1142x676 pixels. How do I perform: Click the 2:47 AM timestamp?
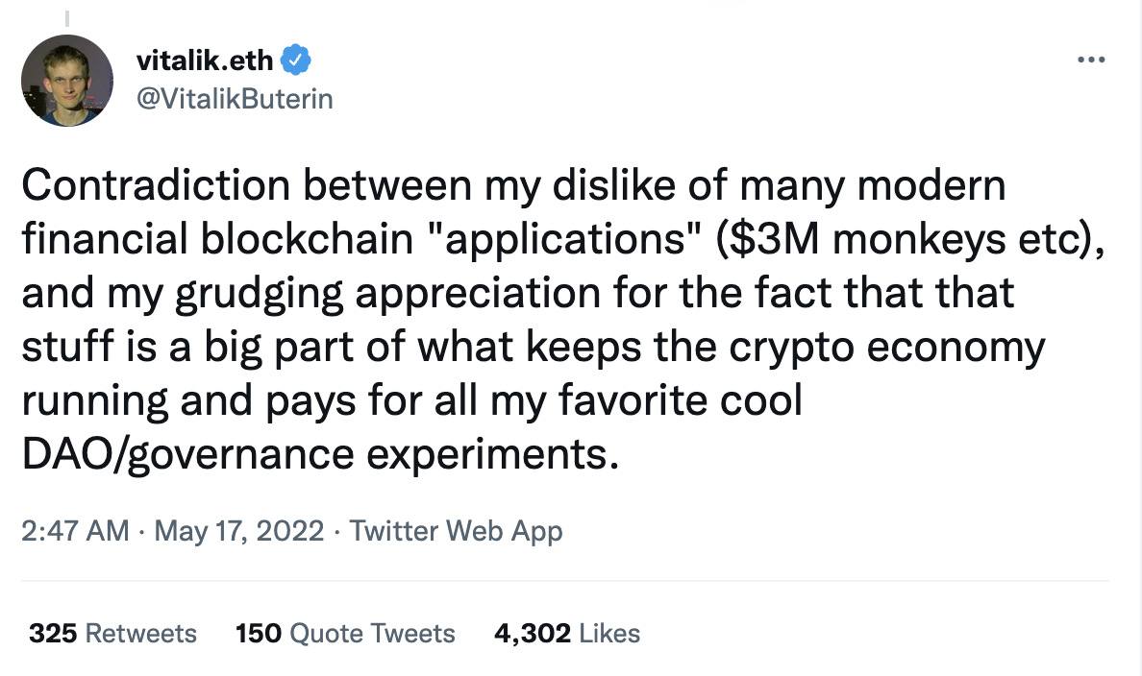tap(74, 531)
